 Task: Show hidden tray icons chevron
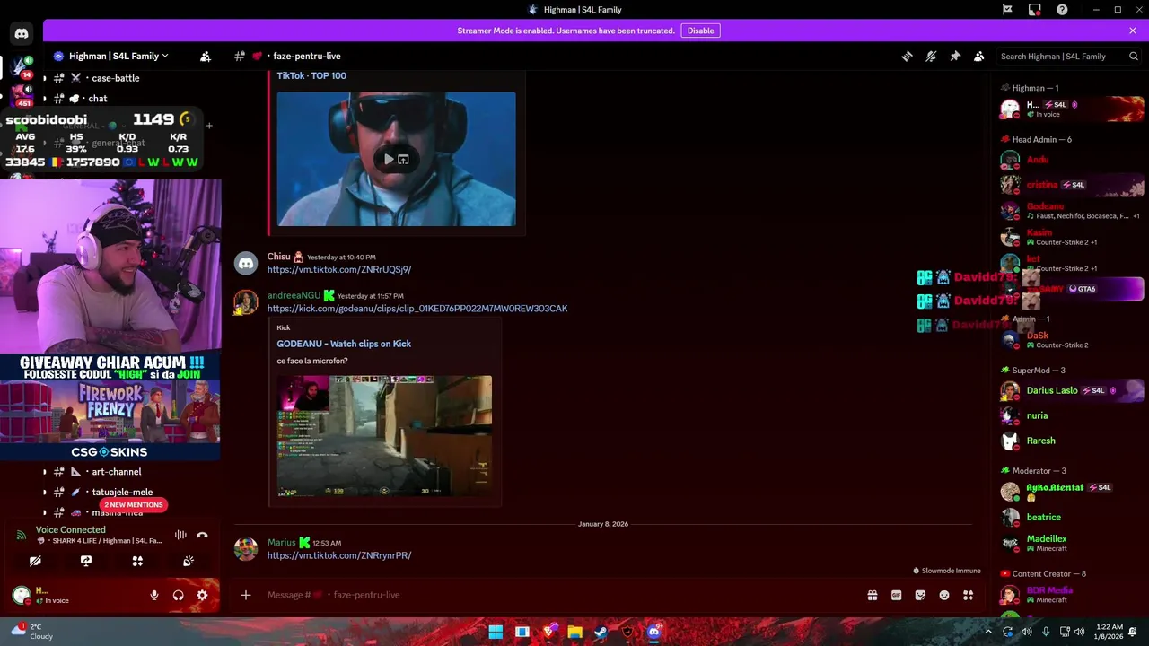(x=988, y=632)
